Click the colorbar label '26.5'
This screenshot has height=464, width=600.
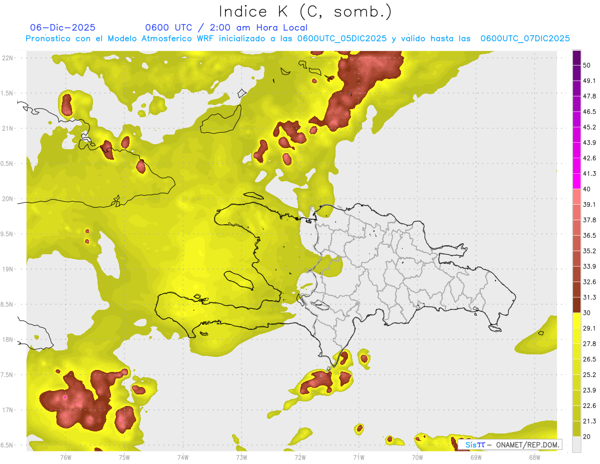[x=589, y=359]
